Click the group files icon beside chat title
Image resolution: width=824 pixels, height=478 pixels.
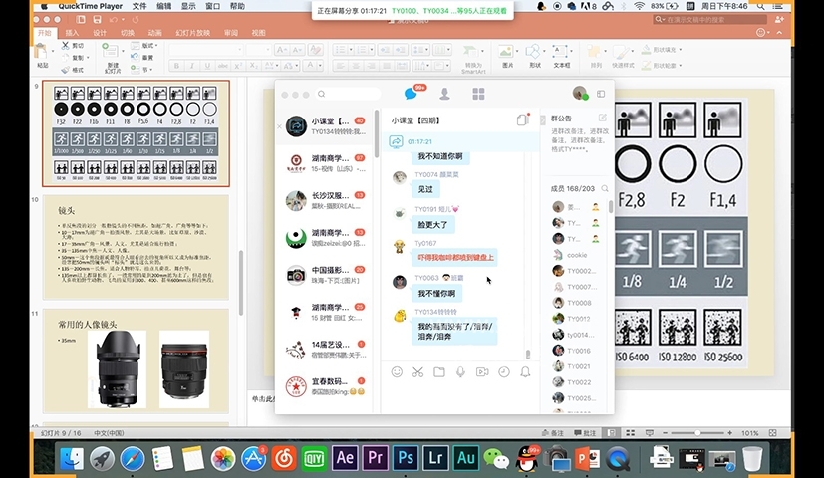coord(522,119)
